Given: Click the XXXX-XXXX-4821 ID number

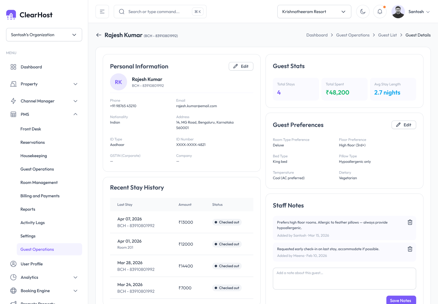Looking at the screenshot, I should (191, 145).
